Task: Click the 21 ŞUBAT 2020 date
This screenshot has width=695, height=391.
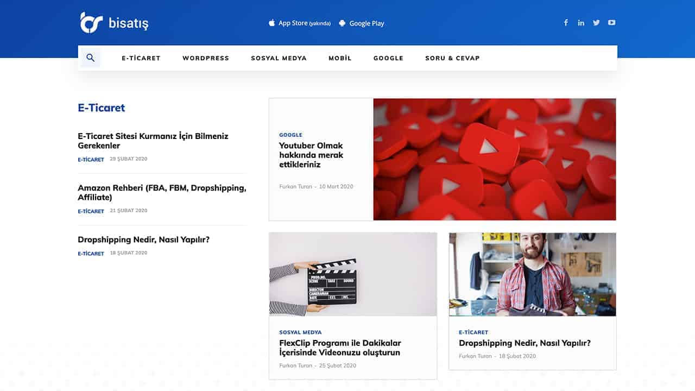Action: pyautogui.click(x=128, y=211)
